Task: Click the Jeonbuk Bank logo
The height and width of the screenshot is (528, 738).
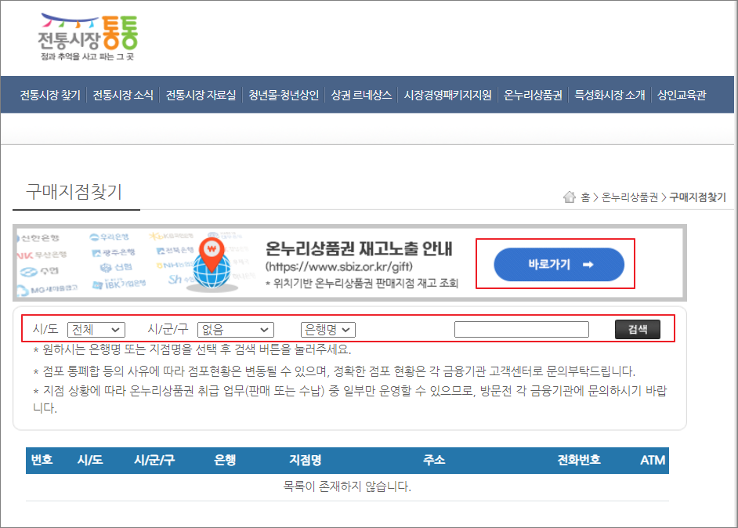Action: (x=175, y=250)
